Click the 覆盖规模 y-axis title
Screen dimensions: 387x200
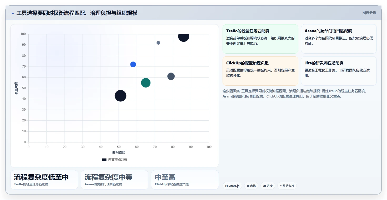[16, 88]
